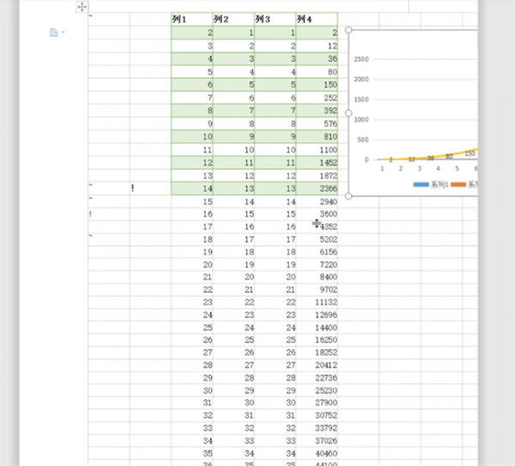Click the cell containing 9702

pos(317,290)
